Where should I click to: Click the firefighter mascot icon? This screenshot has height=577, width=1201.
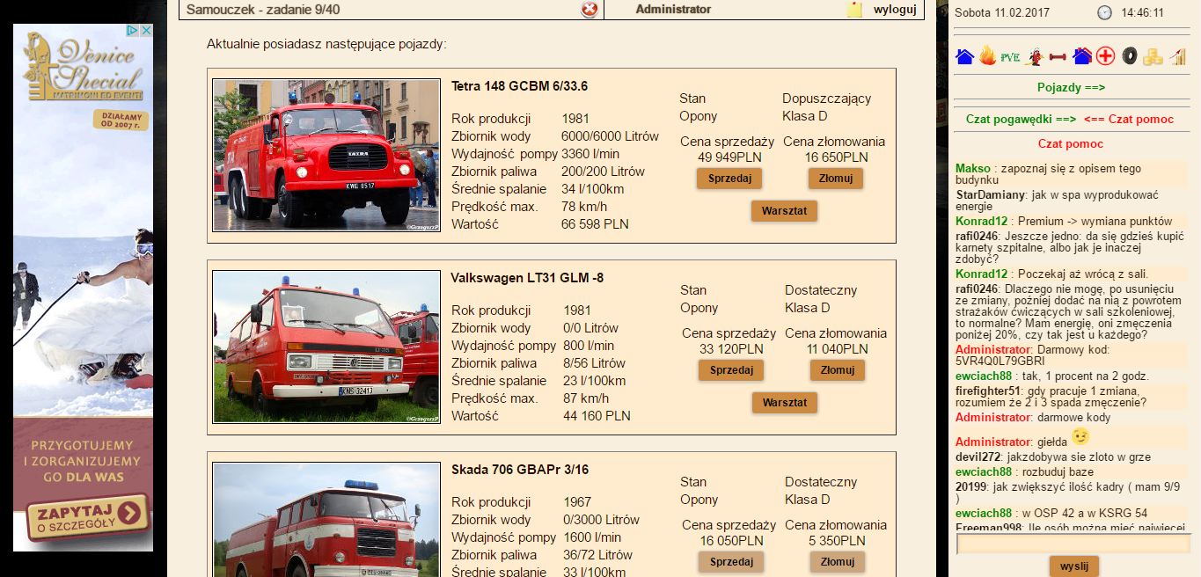1036,57
